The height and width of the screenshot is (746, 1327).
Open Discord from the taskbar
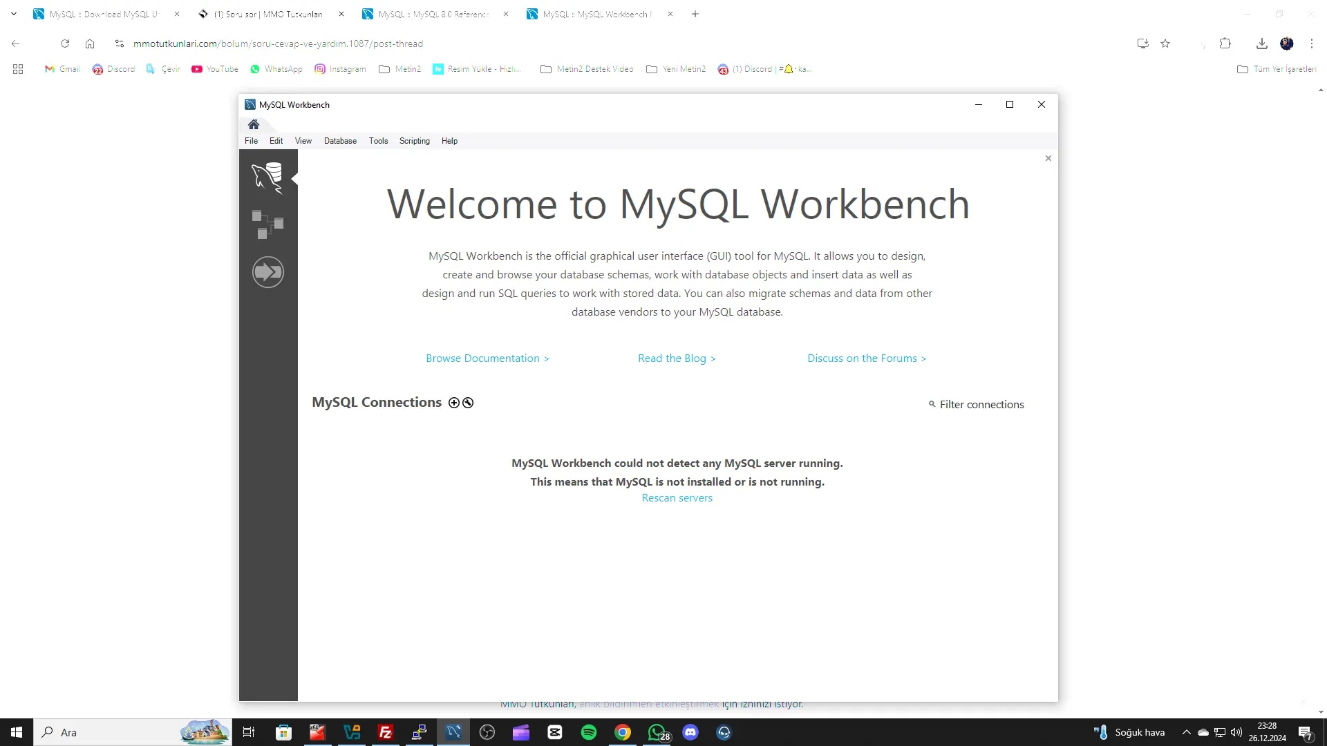(690, 732)
